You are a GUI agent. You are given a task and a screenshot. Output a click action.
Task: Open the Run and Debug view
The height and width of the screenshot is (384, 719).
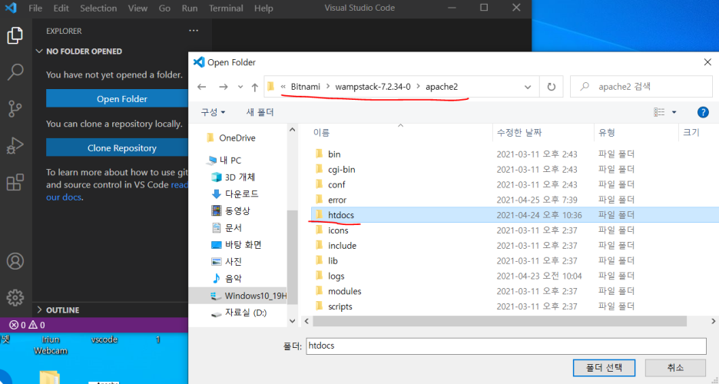tap(15, 146)
